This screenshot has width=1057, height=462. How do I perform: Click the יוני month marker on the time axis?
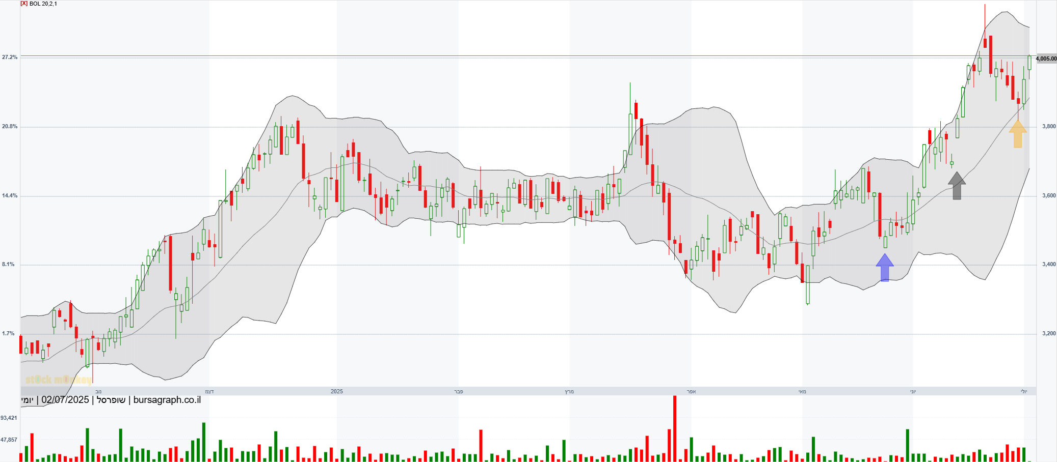(913, 391)
